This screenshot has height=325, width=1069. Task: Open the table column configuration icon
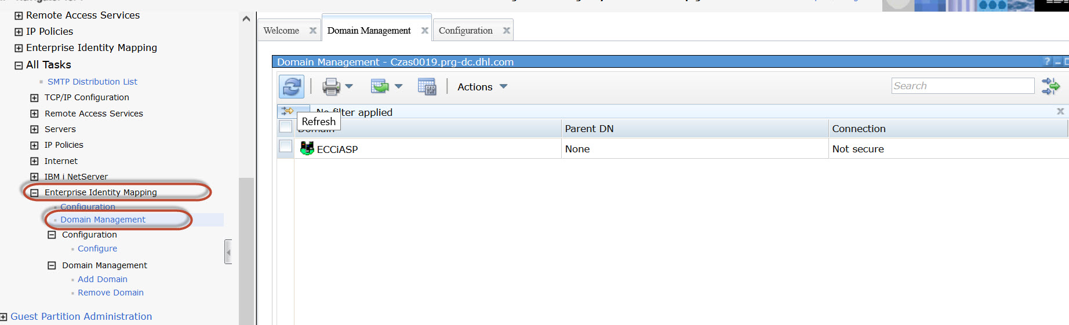tap(427, 87)
